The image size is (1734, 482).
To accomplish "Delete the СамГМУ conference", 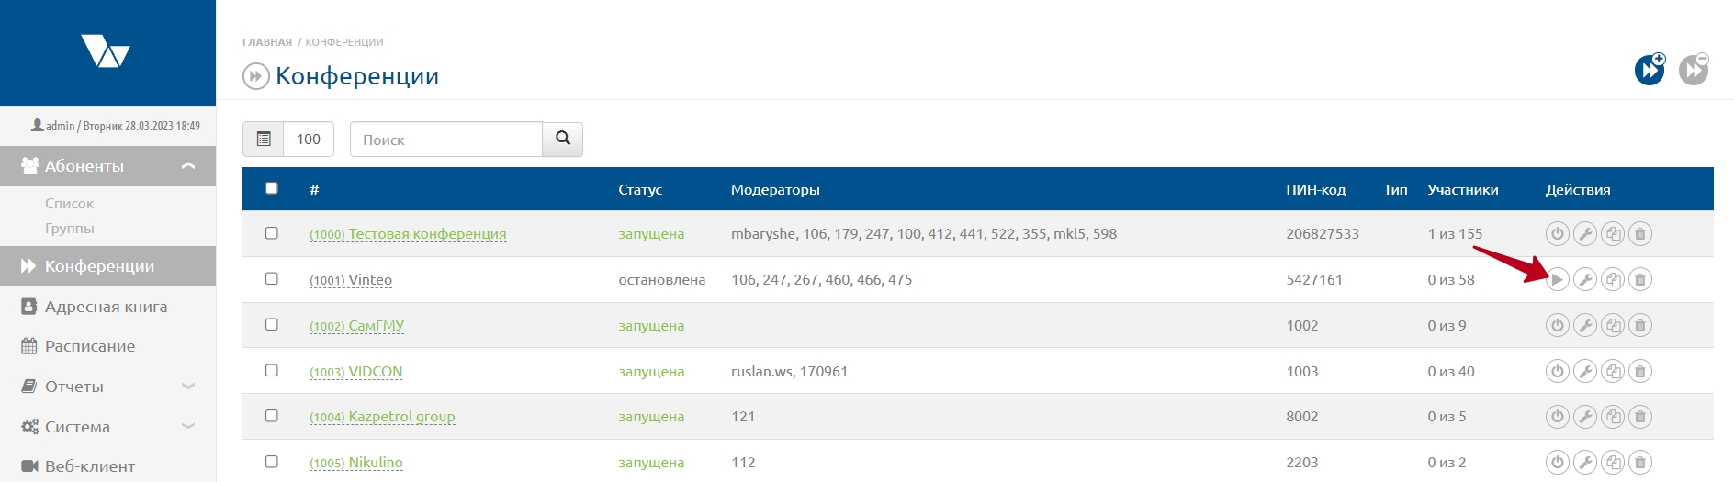I will 1640,325.
